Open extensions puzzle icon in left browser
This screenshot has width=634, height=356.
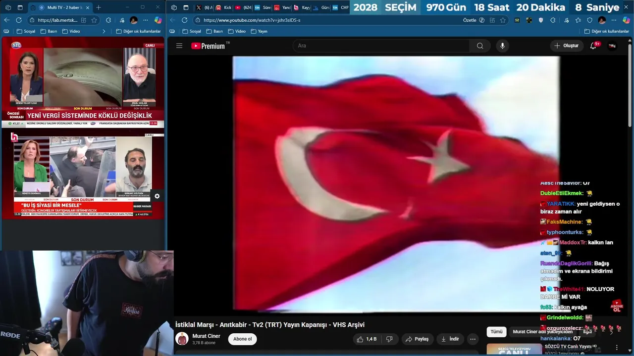(108, 20)
